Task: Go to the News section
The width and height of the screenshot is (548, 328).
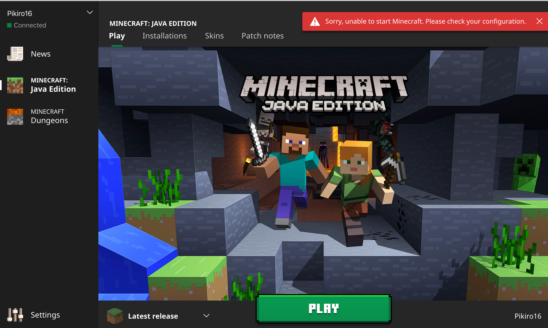Action: click(40, 54)
